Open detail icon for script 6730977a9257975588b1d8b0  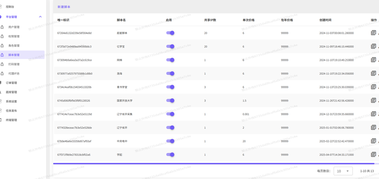tap(373, 74)
